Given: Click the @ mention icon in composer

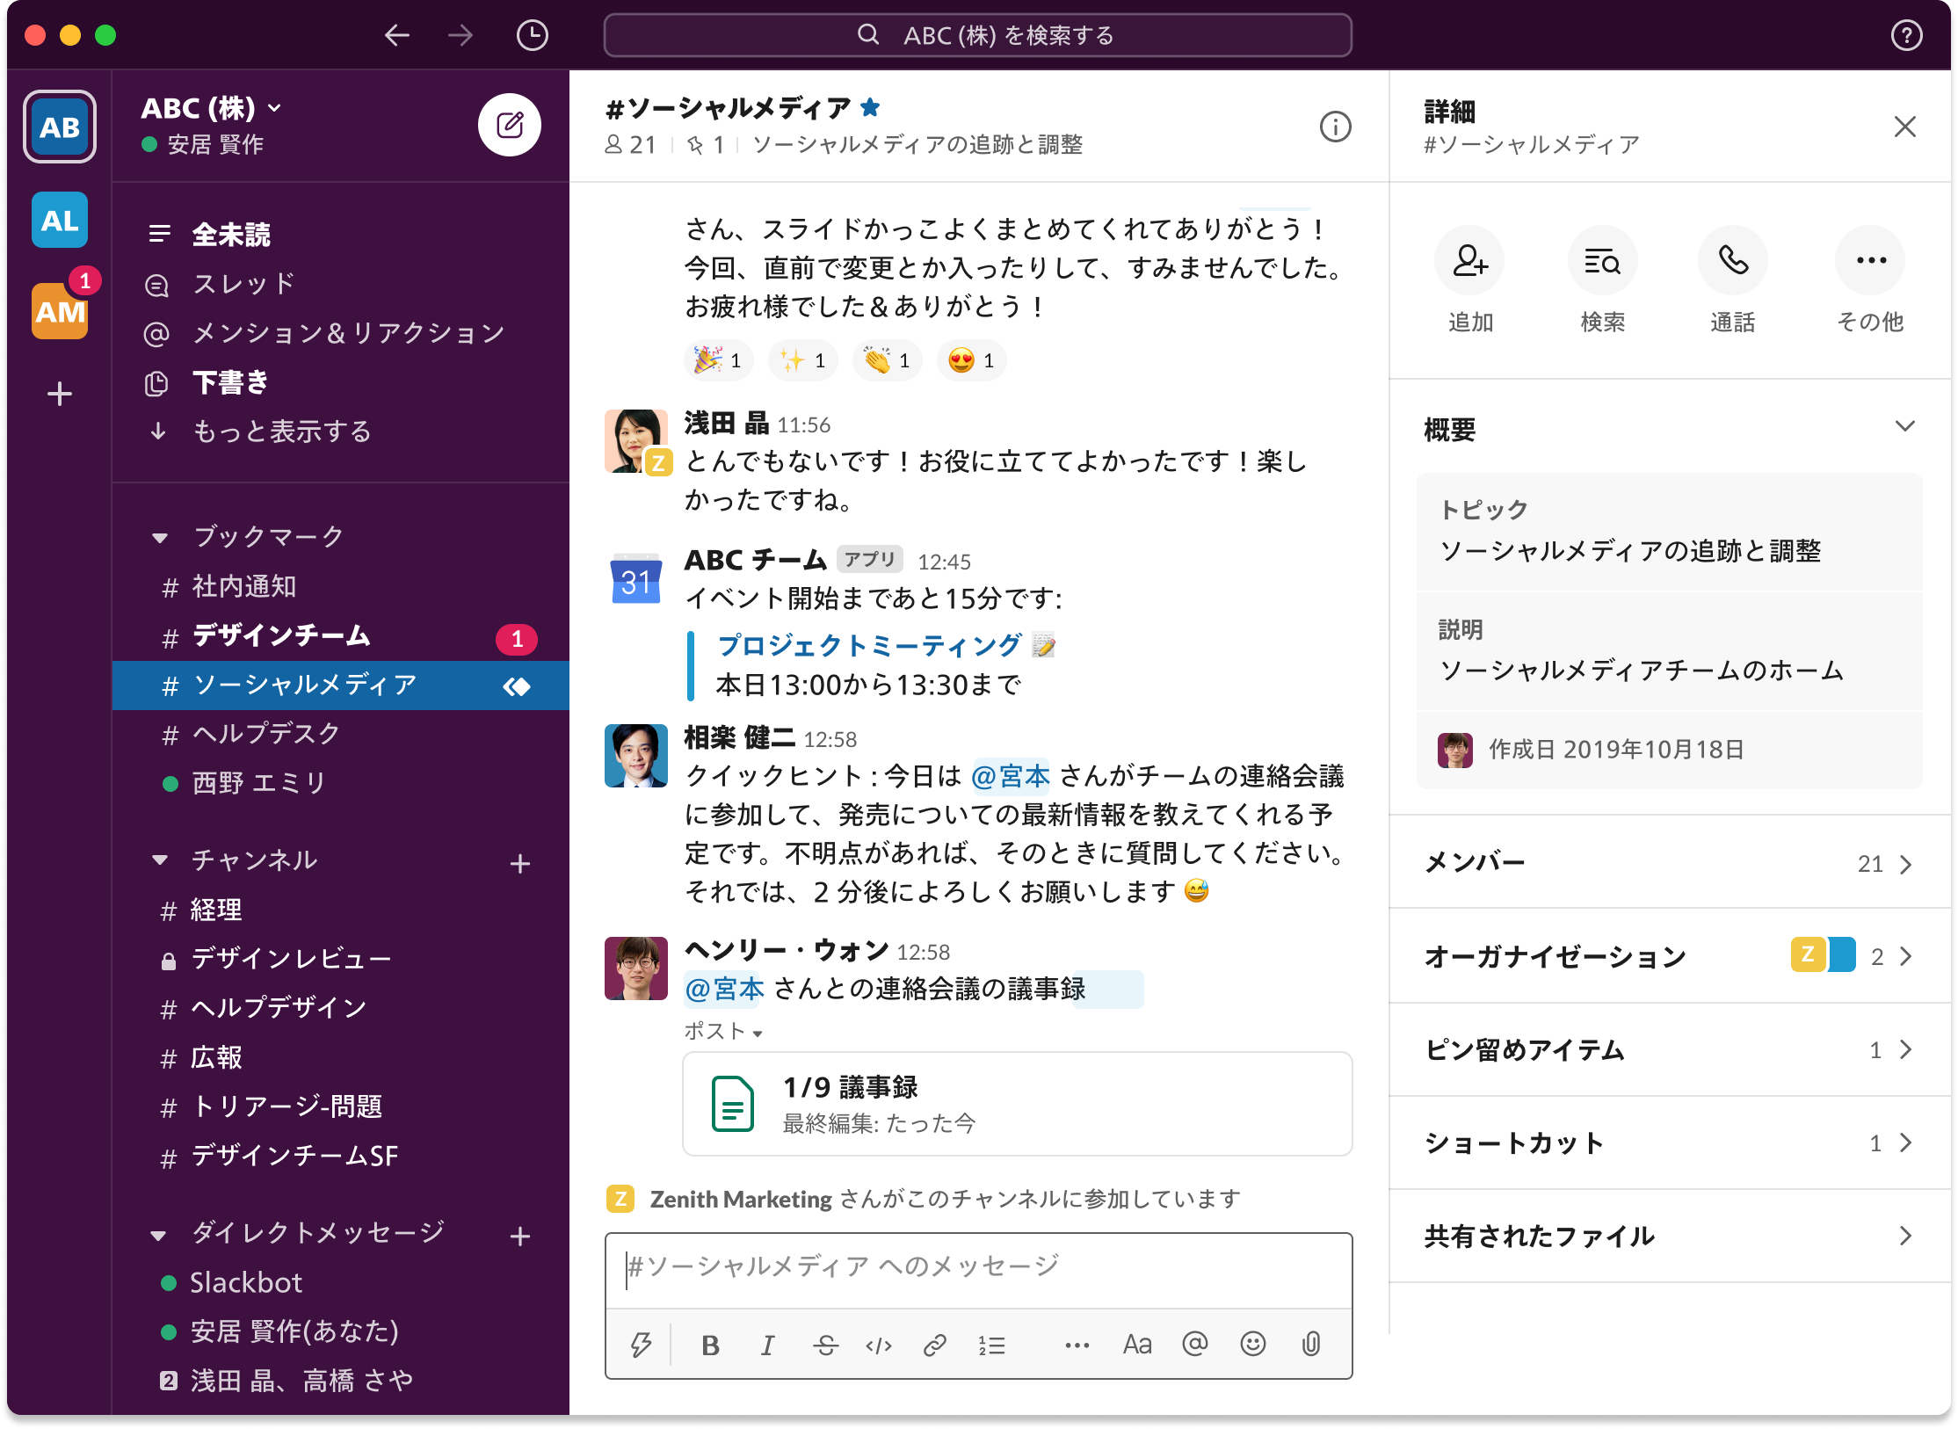Looking at the screenshot, I should (1195, 1344).
